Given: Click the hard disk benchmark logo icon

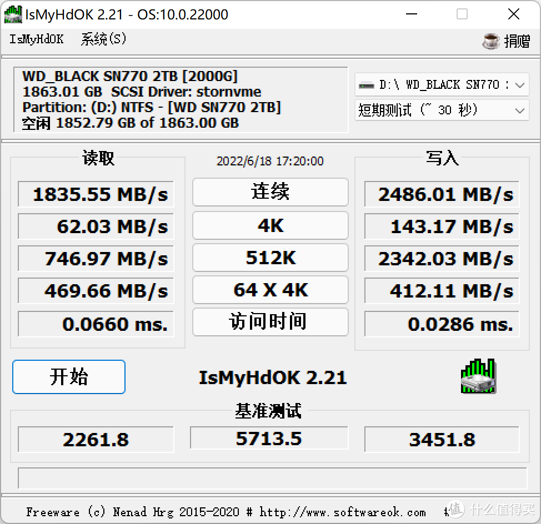Looking at the screenshot, I should point(479,376).
